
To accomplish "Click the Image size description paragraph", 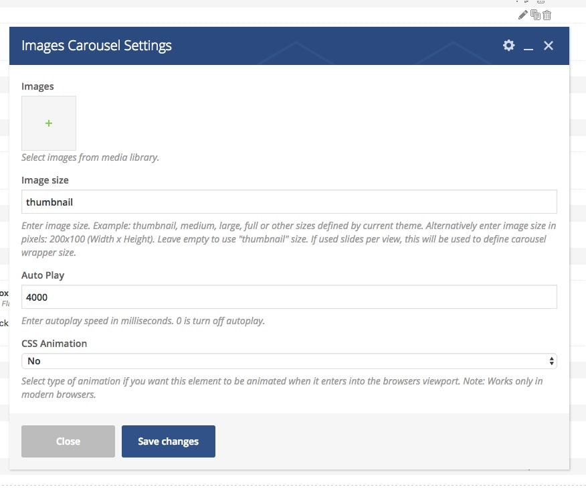I will (288, 239).
